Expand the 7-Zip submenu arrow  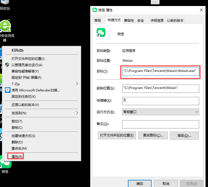(x=77, y=84)
